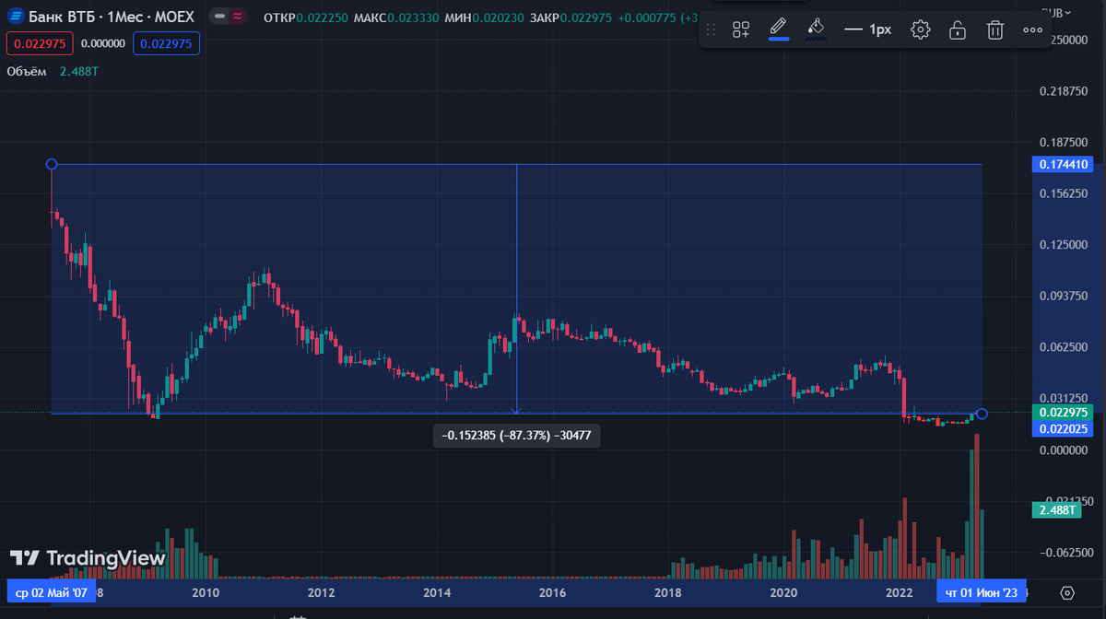Click the 0.156250 price scale label

[x=1062, y=194]
